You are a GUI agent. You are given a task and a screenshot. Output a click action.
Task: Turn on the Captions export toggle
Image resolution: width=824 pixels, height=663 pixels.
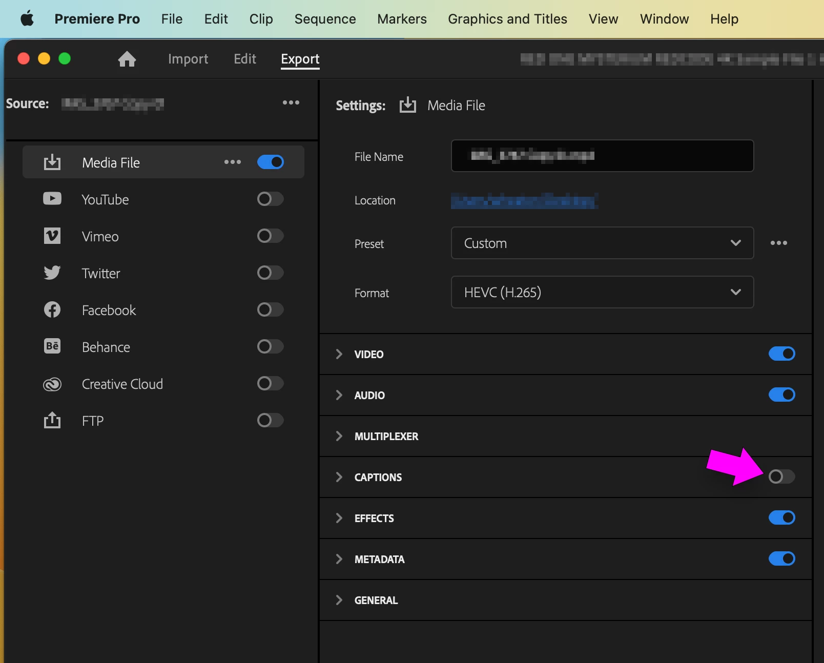pos(782,476)
